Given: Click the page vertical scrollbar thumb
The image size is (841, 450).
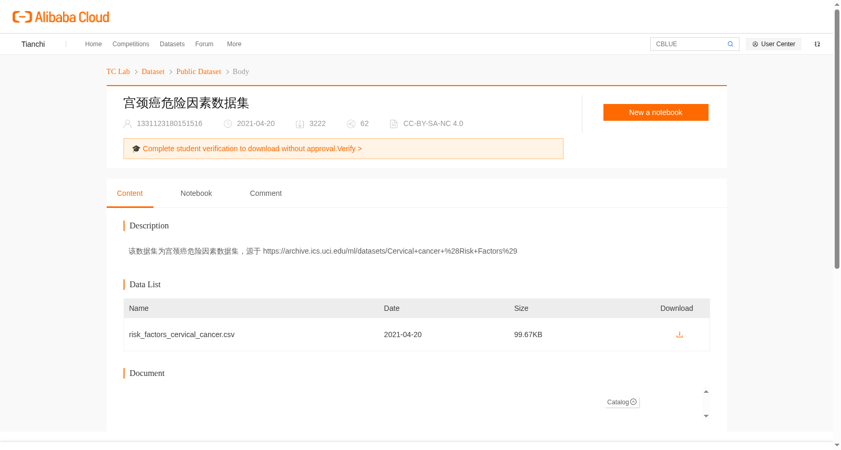Looking at the screenshot, I should pos(837,139).
